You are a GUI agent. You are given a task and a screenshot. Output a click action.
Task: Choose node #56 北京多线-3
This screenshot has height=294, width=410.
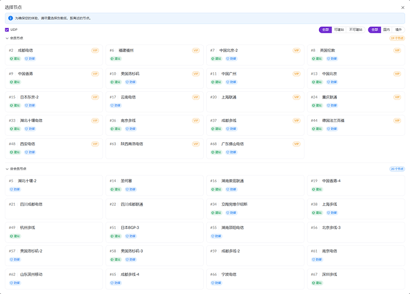pos(356,232)
